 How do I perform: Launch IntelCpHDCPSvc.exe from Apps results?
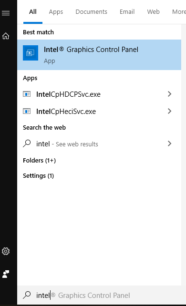99,94
